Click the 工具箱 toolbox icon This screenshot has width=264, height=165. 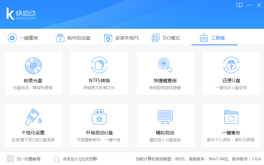click(204, 38)
